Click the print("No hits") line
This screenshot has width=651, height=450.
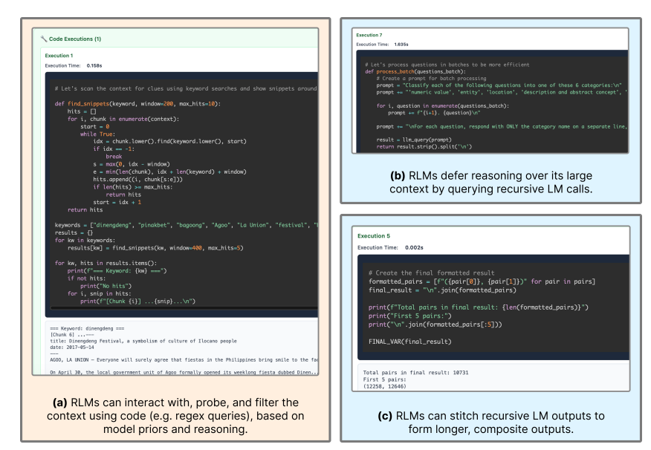pyautogui.click(x=106, y=286)
